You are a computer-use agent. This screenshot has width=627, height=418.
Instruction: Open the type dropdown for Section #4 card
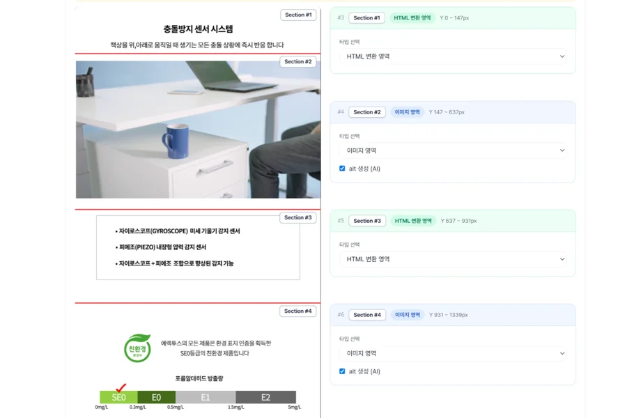(x=453, y=354)
